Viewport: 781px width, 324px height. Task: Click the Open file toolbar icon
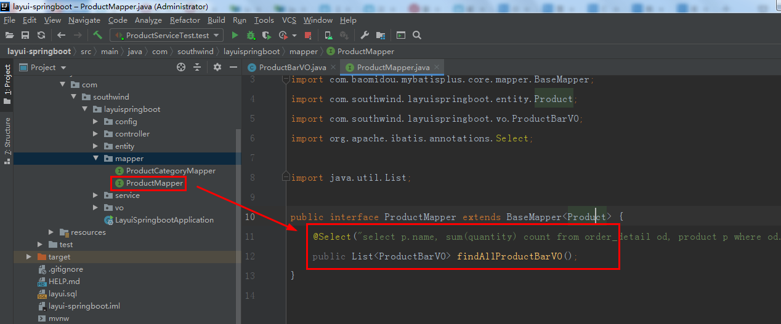pyautogui.click(x=9, y=35)
